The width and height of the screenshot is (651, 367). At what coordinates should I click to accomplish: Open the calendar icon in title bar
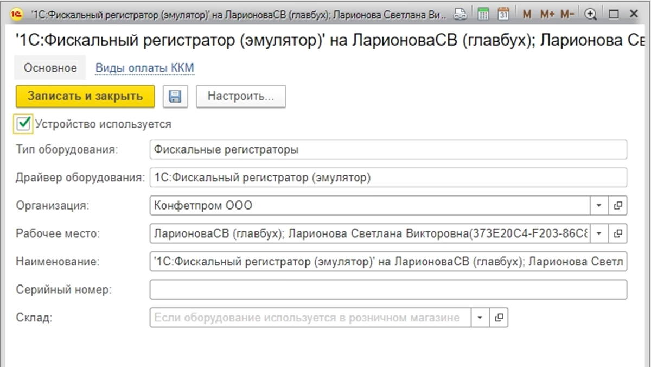pos(503,15)
